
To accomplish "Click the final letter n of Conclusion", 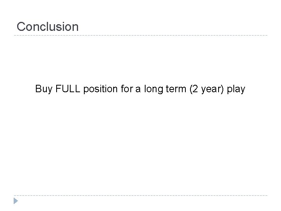I will (x=75, y=27).
